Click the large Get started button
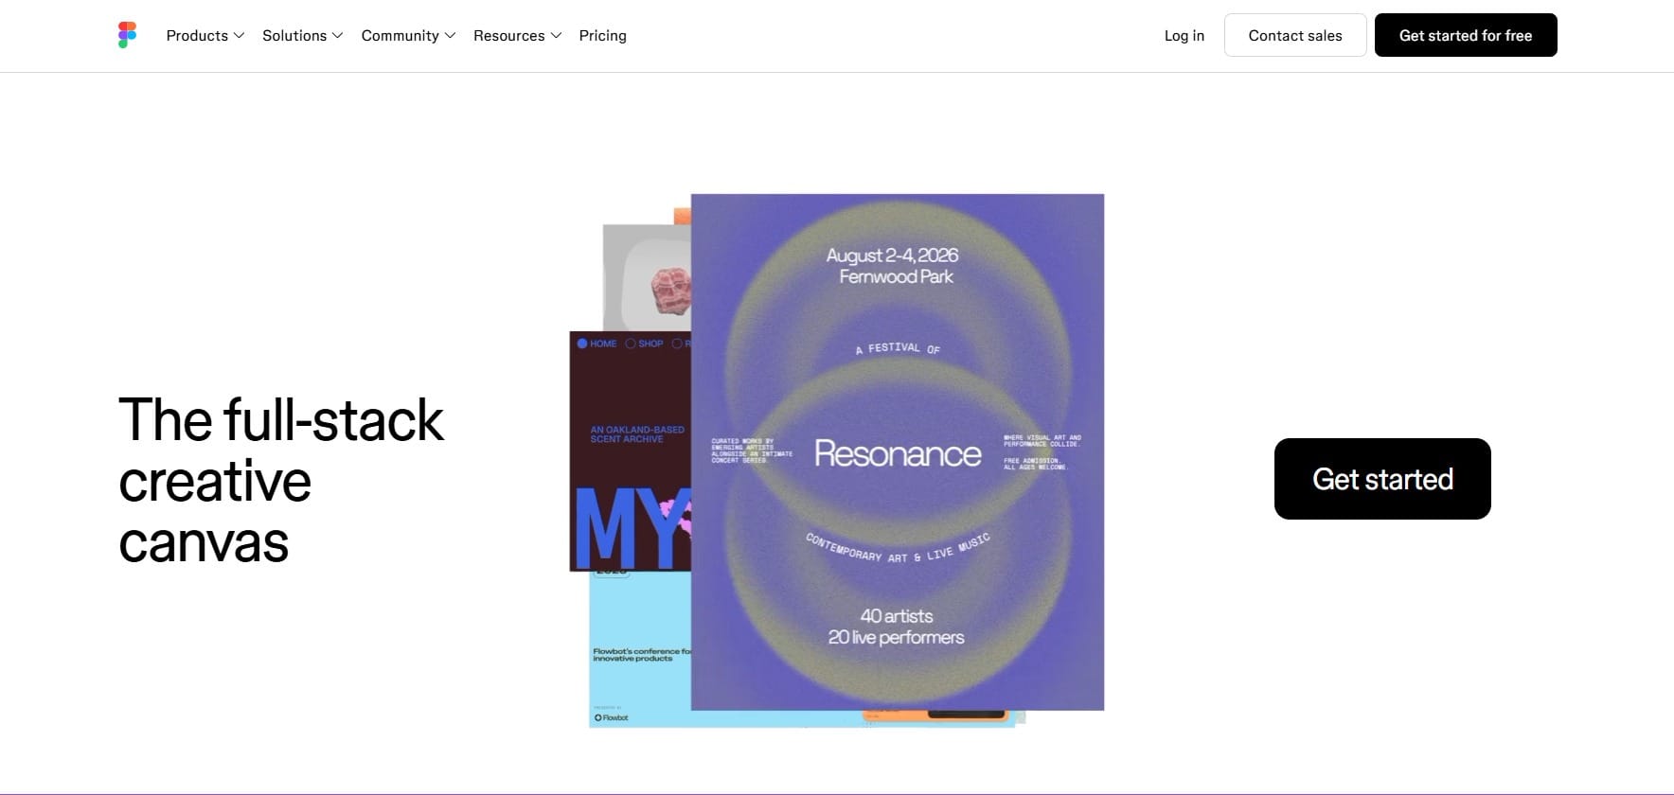 click(x=1382, y=479)
